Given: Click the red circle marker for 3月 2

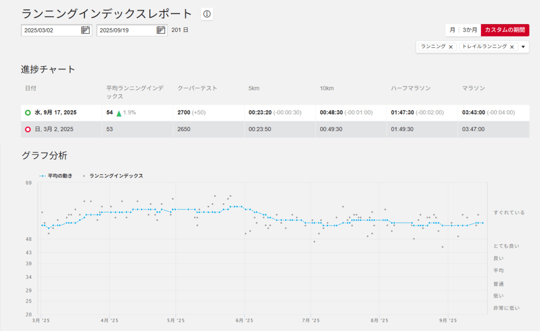Looking at the screenshot, I should [x=28, y=129].
